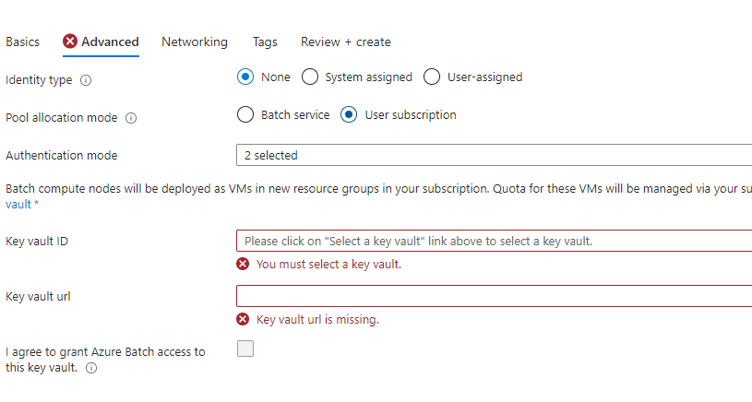
Task: Select Batch service pool allocation mode
Action: click(x=245, y=114)
